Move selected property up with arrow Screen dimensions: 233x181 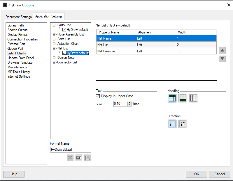point(222,50)
